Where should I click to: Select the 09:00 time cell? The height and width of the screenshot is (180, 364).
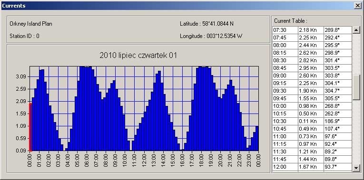coord(285,76)
